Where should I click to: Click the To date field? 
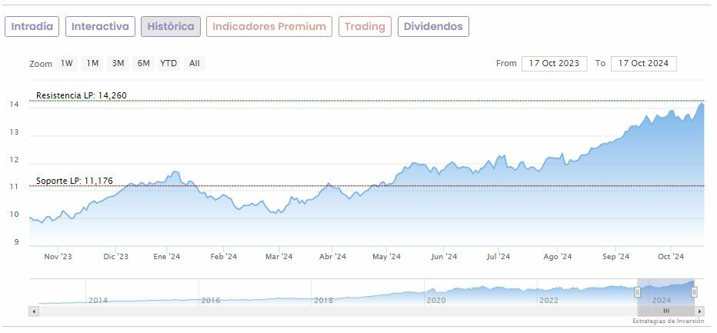pos(643,64)
